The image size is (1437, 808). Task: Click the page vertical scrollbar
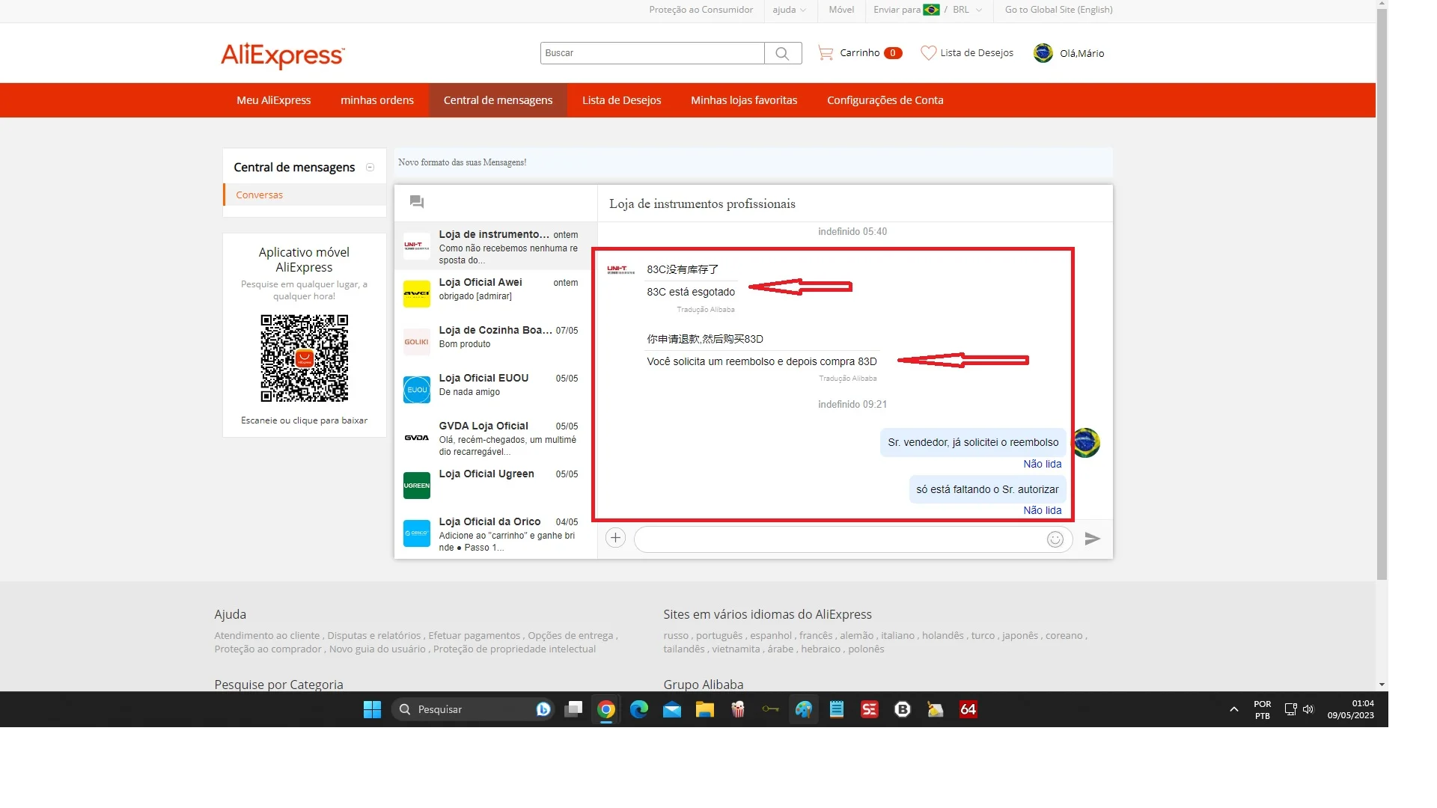pyautogui.click(x=1382, y=299)
